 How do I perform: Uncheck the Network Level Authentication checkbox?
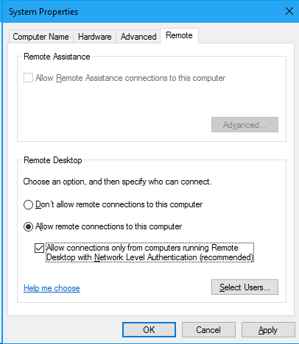pyautogui.click(x=39, y=248)
